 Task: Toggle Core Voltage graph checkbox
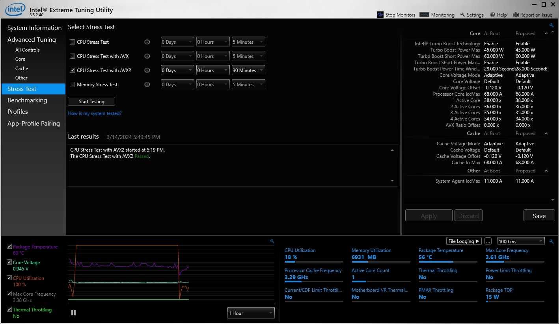pyautogui.click(x=9, y=262)
